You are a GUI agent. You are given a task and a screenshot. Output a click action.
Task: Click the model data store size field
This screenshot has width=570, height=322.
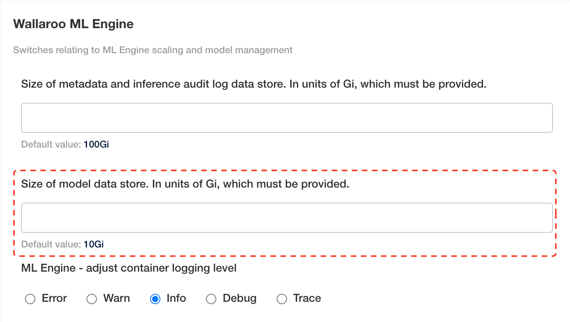pos(287,218)
